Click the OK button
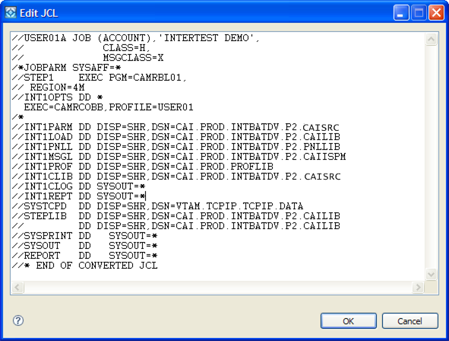 coord(349,320)
